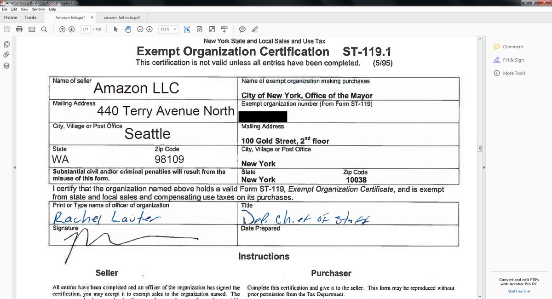
Task: Switch to the amazon foil note.pdf tab
Action: (x=123, y=17)
